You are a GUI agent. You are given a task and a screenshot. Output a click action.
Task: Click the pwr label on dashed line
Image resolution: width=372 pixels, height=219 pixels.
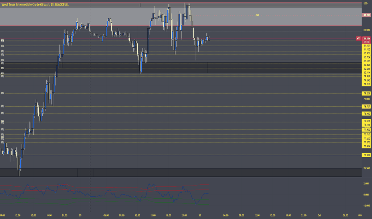(x=257, y=15)
